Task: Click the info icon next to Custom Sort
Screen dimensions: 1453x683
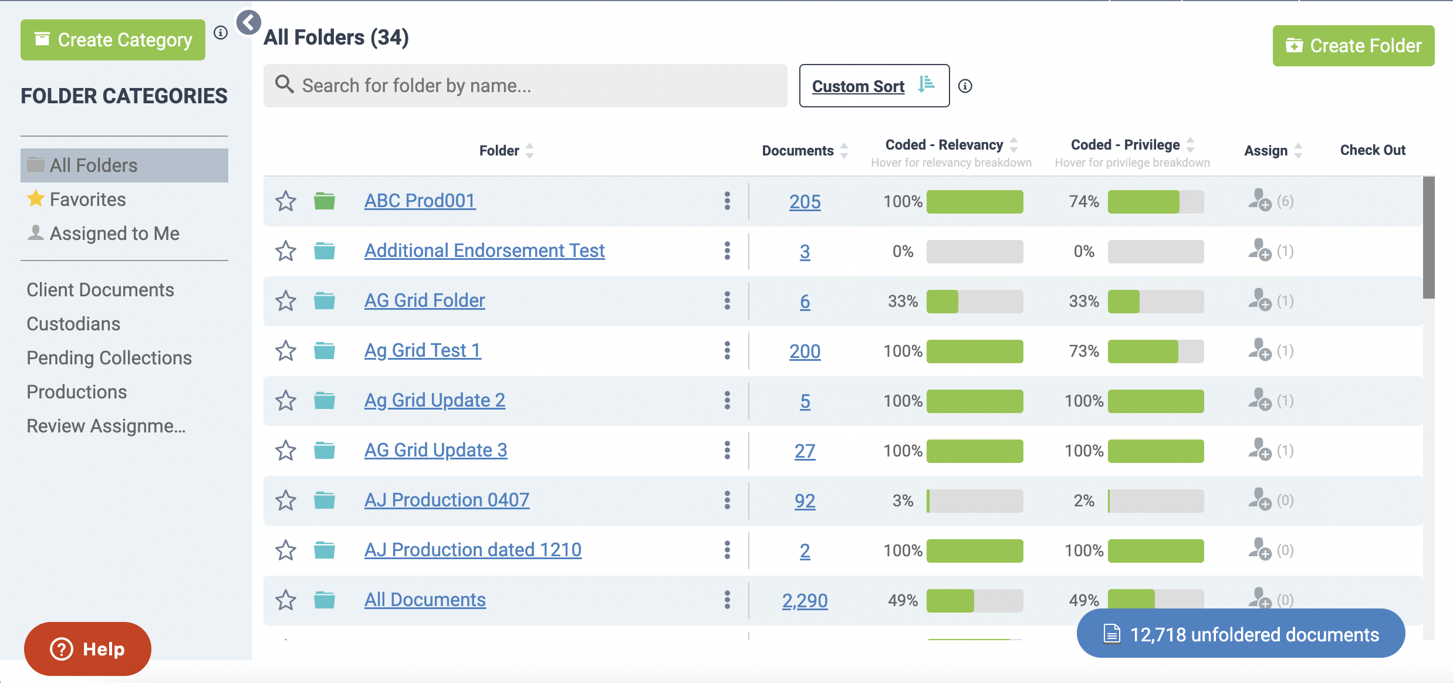Action: 965,86
